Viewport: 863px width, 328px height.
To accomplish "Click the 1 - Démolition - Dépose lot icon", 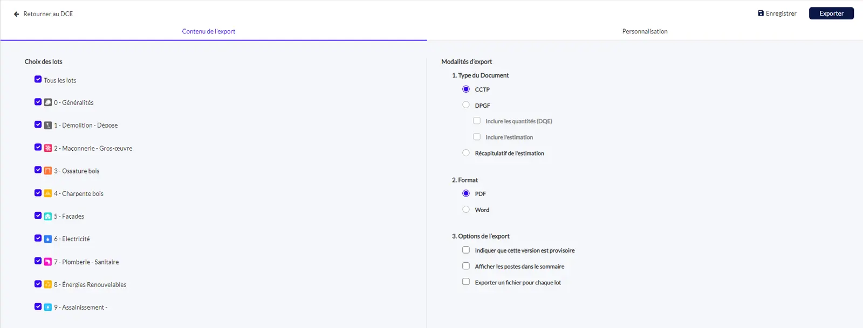I will (x=48, y=125).
